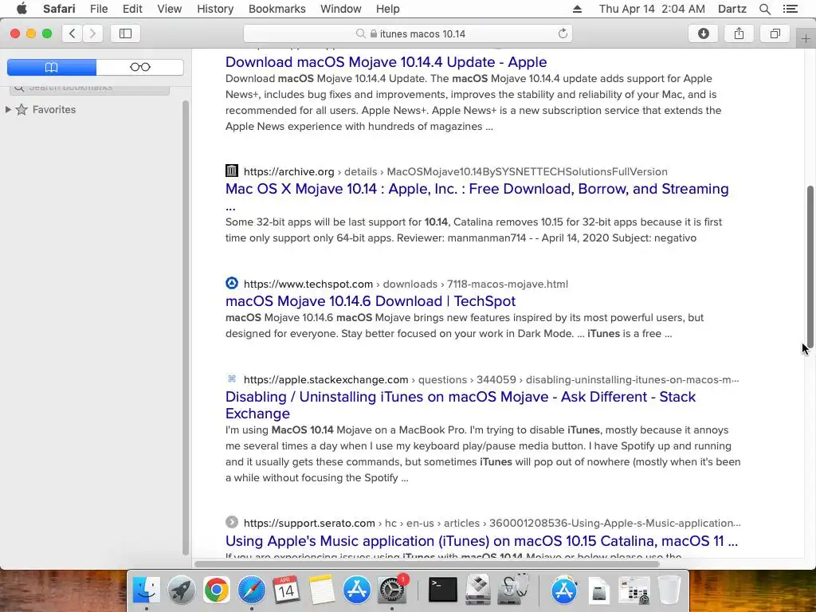Open the History menu
Viewport: 816px width, 612px height.
point(215,9)
